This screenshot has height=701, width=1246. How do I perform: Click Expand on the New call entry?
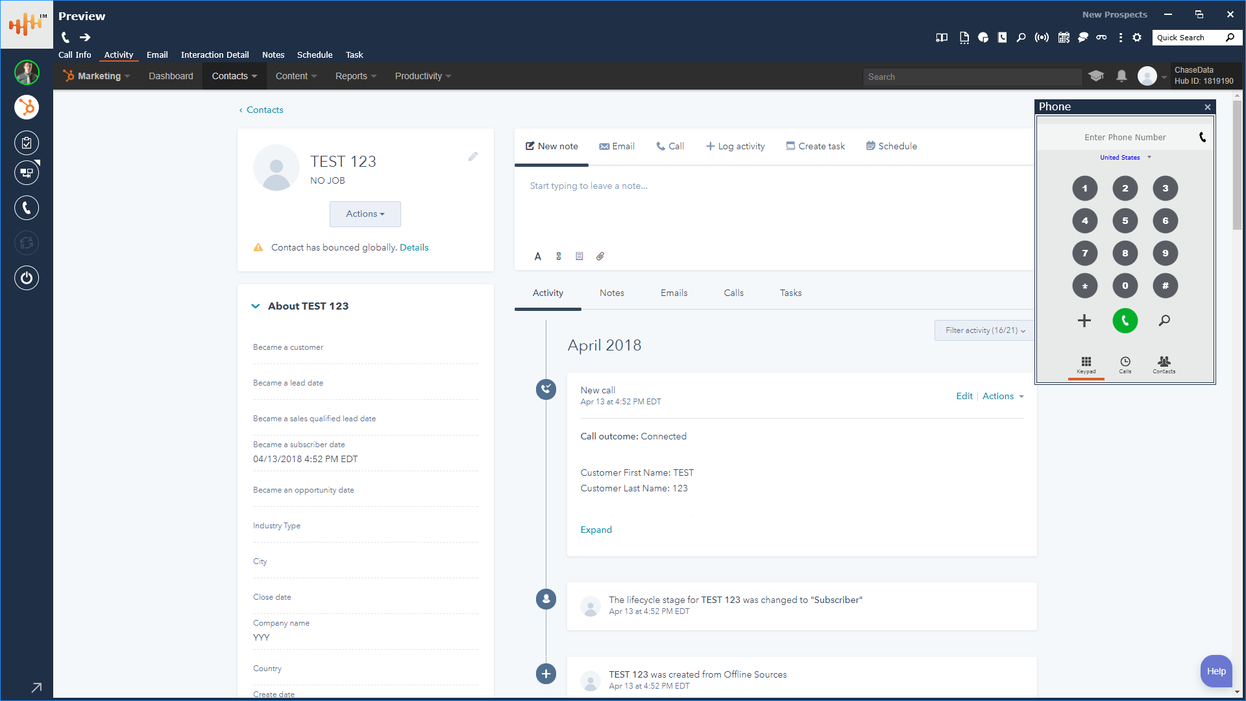coord(596,530)
